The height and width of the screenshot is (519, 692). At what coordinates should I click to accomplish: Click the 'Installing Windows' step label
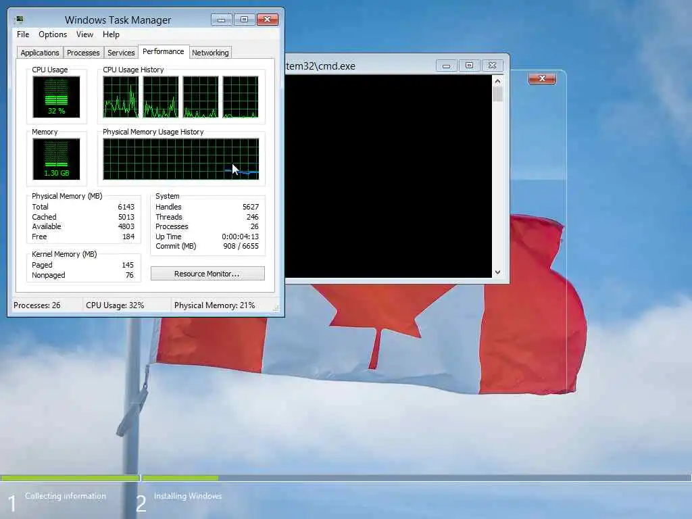pos(188,496)
